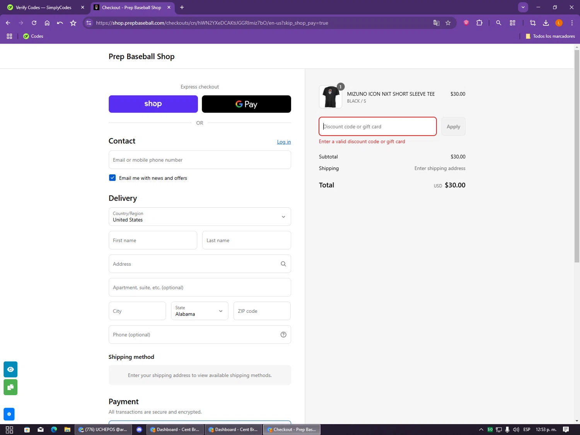Viewport: 580px width, 435px height.
Task: Open the notification center icon in taskbar
Action: (x=566, y=430)
